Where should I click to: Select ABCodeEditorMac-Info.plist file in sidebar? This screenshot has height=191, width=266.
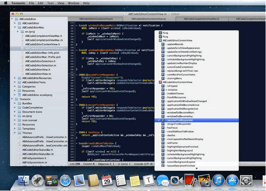[41, 53]
